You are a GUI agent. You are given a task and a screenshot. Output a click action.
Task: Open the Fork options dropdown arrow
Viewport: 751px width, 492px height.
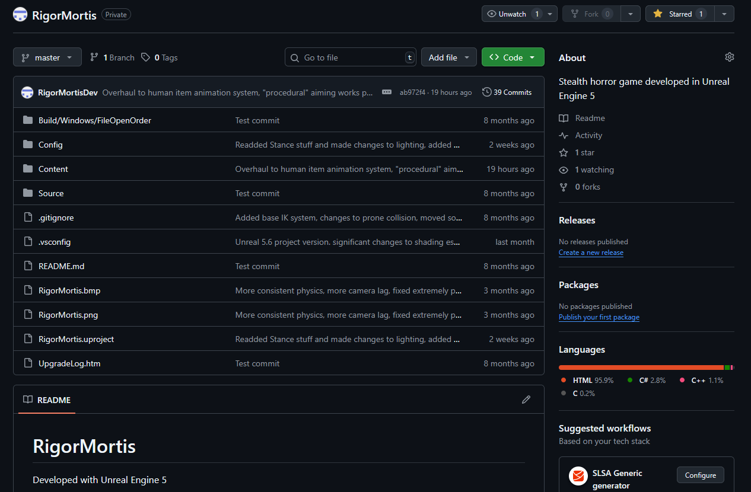coord(631,14)
